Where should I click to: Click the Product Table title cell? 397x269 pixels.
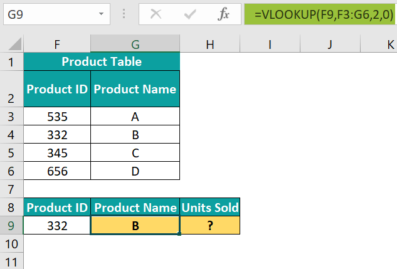click(x=102, y=61)
